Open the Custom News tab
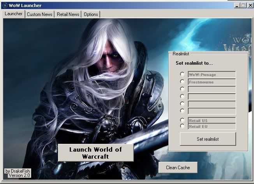The width and height of the screenshot is (254, 184). [x=39, y=14]
